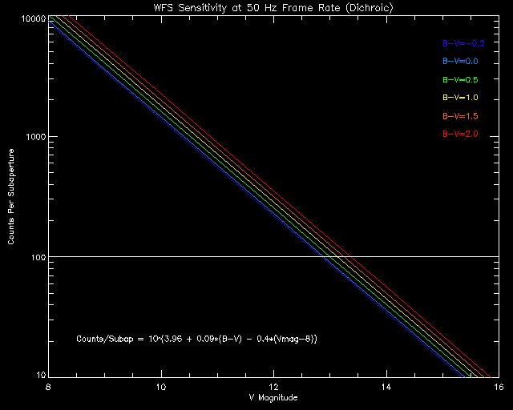Image resolution: width=513 pixels, height=410 pixels.
Task: Click the x-axis tick label 14
Action: pyautogui.click(x=386, y=387)
